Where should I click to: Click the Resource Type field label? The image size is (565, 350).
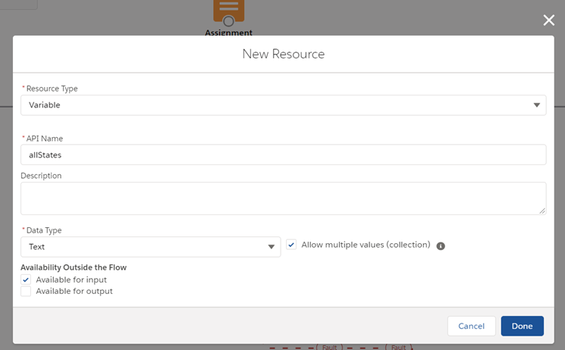[52, 89]
